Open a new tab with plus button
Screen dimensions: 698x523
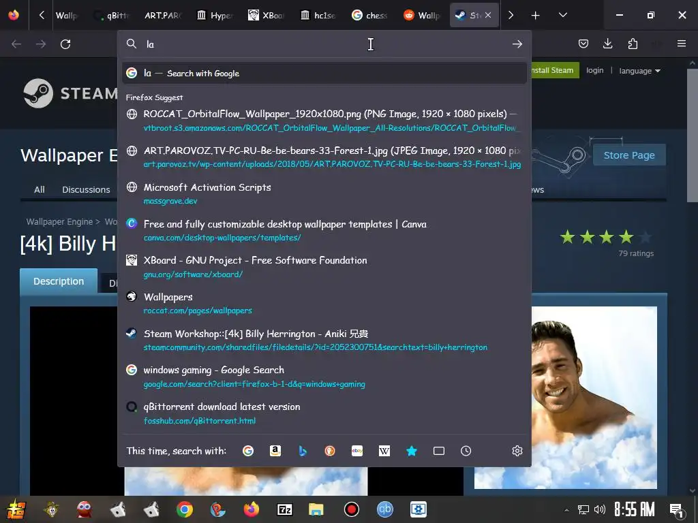tap(536, 16)
